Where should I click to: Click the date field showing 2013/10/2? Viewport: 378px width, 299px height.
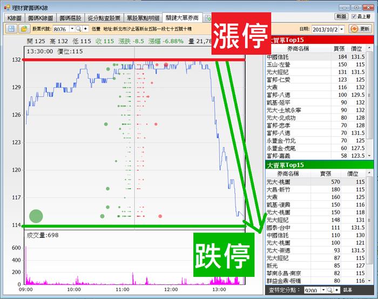325,29
